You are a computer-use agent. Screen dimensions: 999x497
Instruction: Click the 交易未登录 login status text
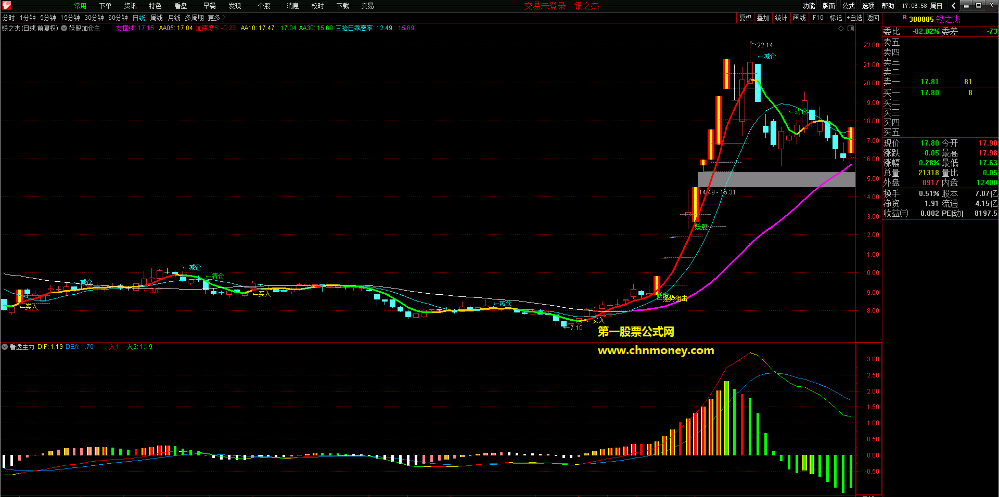coord(545,6)
